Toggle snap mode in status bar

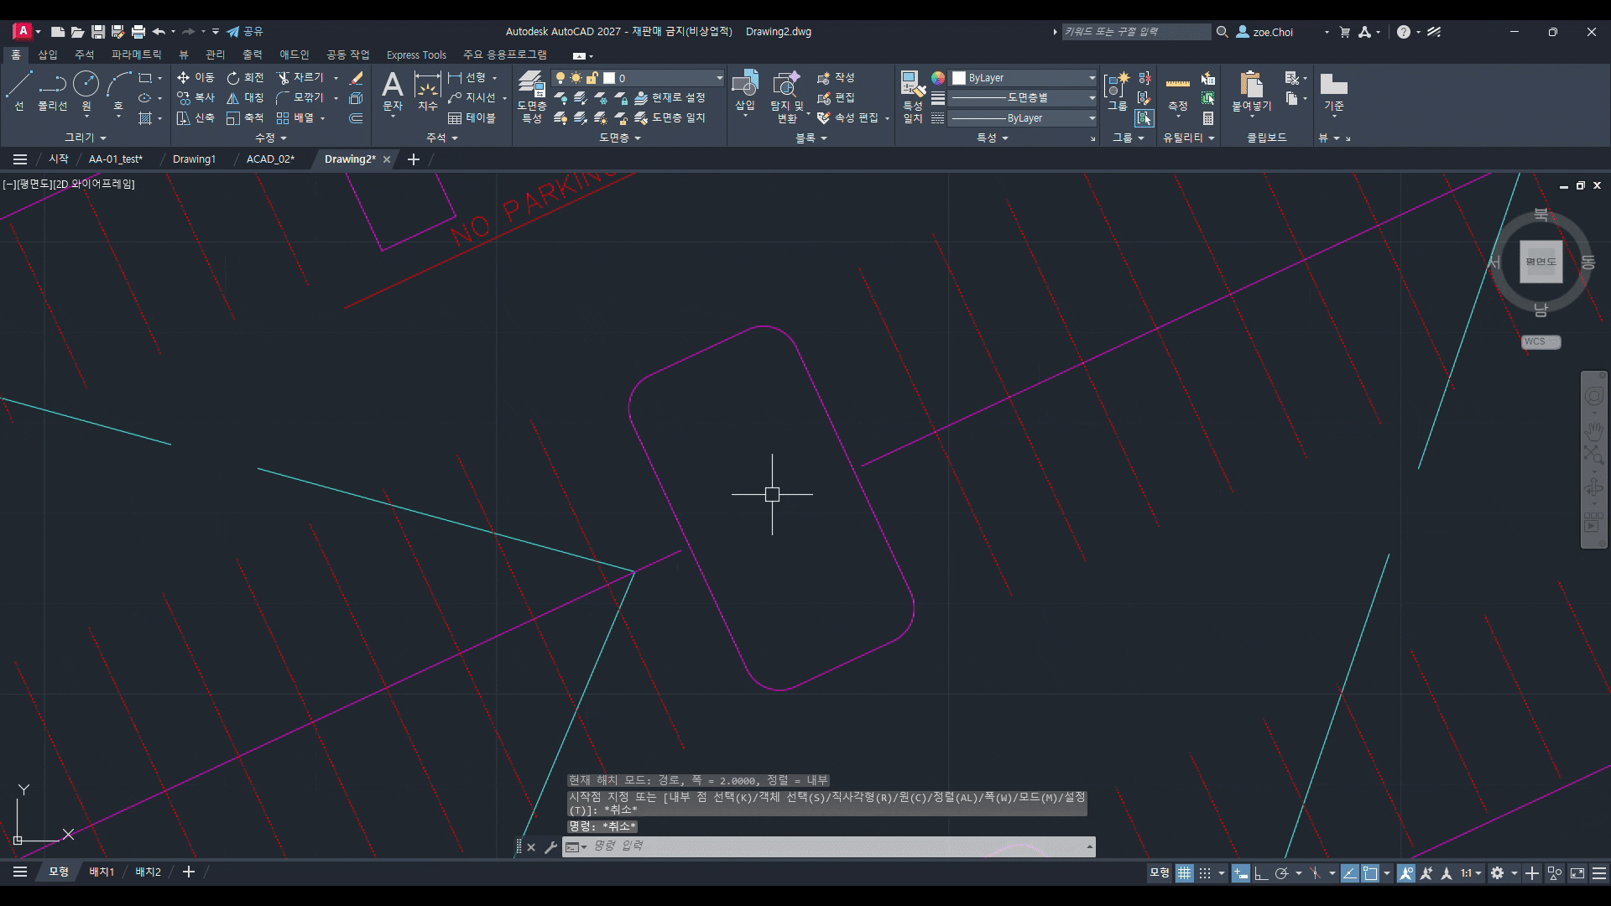point(1205,873)
